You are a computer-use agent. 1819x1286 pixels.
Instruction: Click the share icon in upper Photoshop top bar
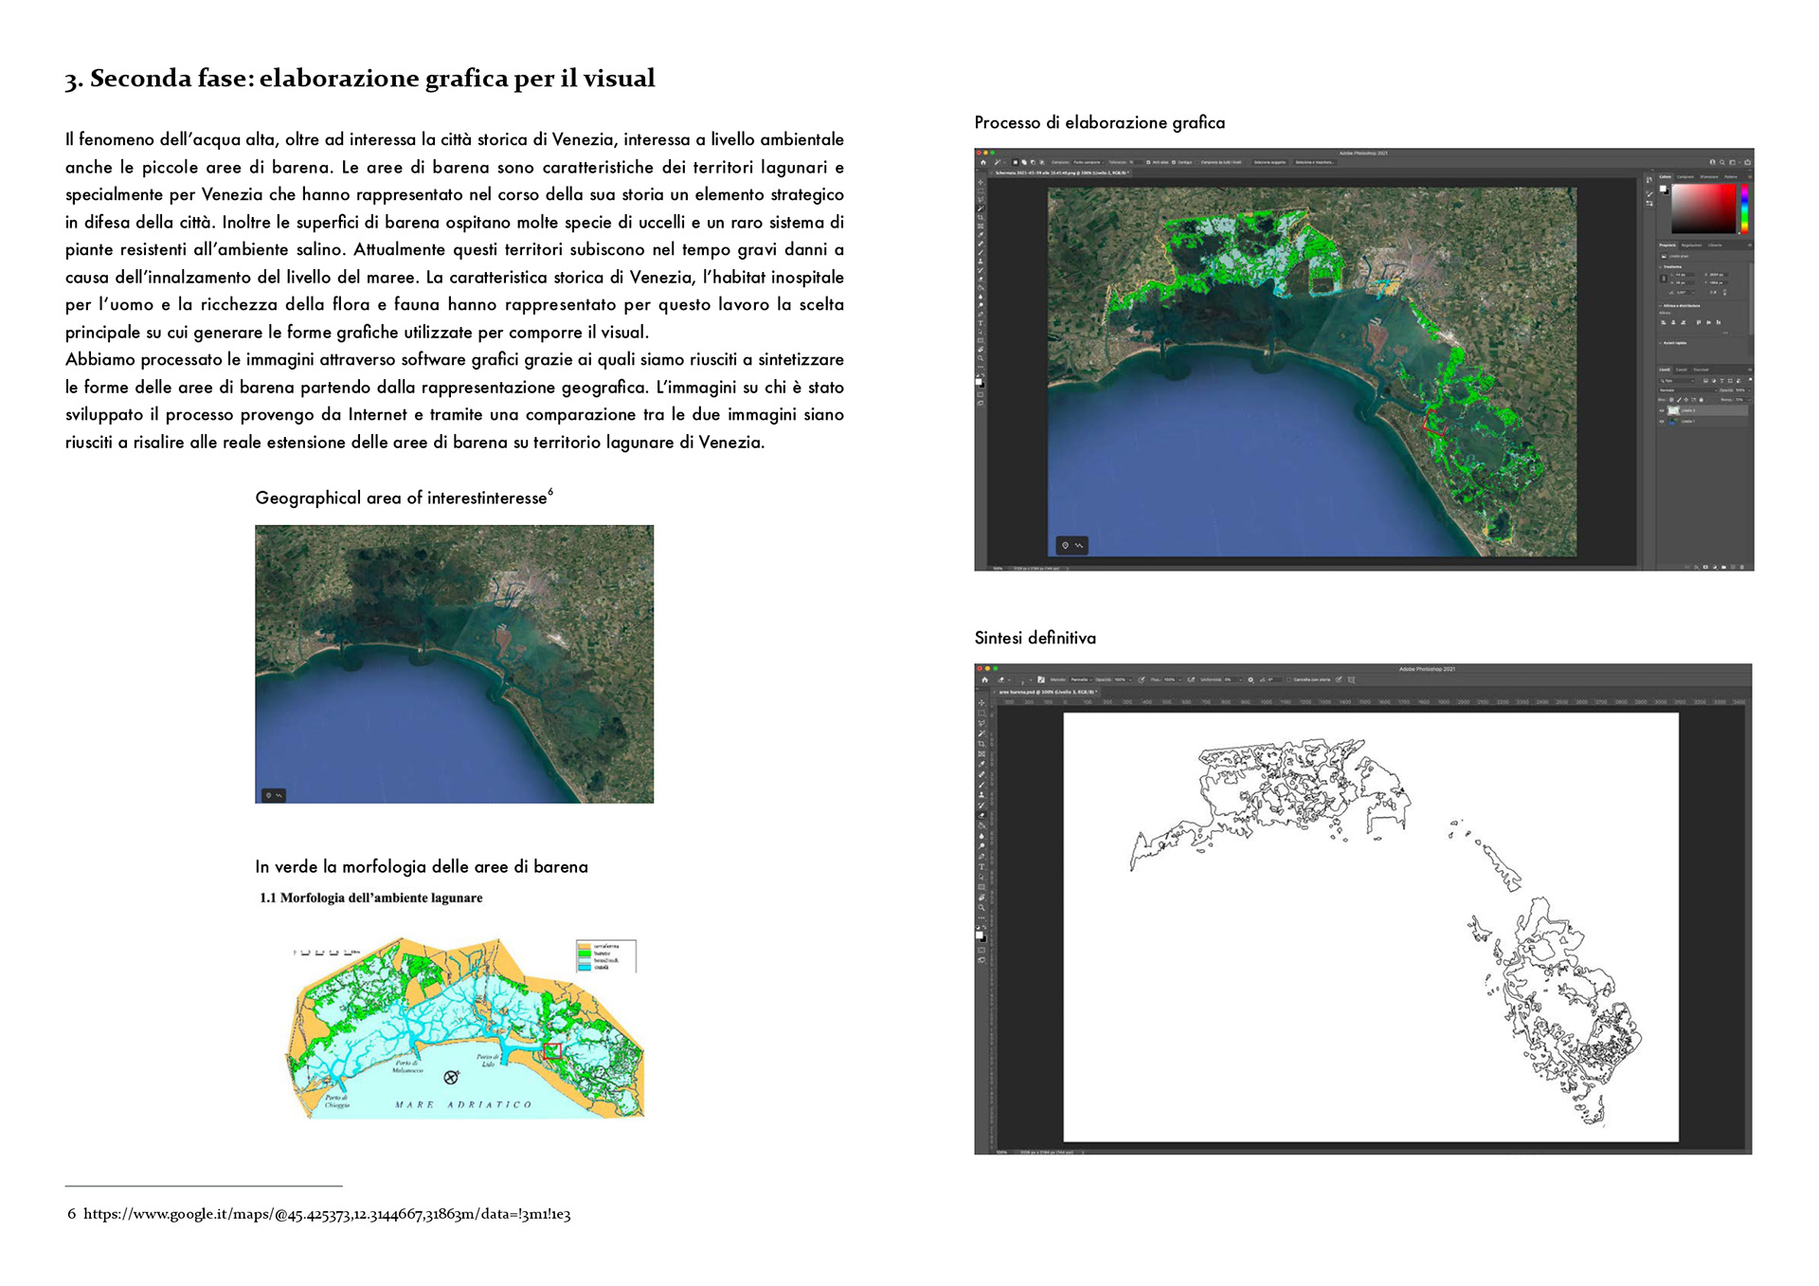[1747, 162]
